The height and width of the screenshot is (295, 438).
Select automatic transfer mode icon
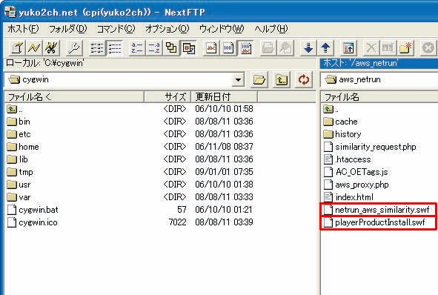point(246,48)
